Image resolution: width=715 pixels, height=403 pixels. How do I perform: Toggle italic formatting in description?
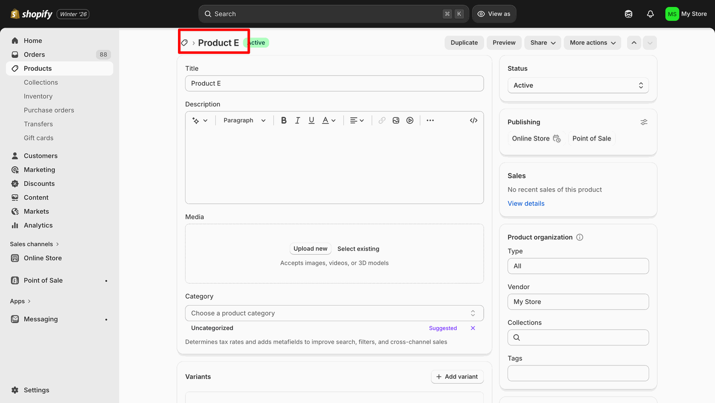(297, 120)
